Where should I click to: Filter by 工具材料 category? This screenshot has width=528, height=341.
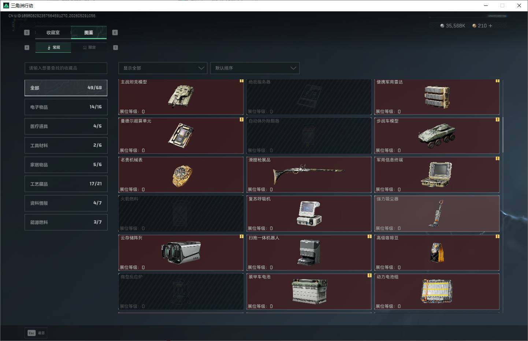click(x=66, y=145)
